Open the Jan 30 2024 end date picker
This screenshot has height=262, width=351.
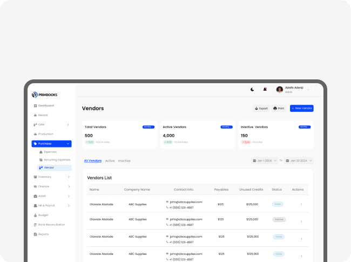[299, 160]
